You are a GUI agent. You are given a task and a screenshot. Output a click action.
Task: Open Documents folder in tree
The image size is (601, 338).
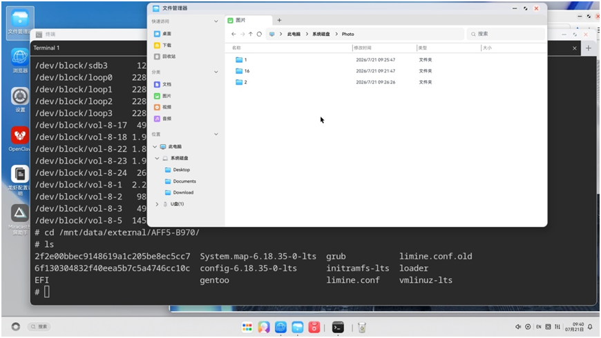point(184,181)
